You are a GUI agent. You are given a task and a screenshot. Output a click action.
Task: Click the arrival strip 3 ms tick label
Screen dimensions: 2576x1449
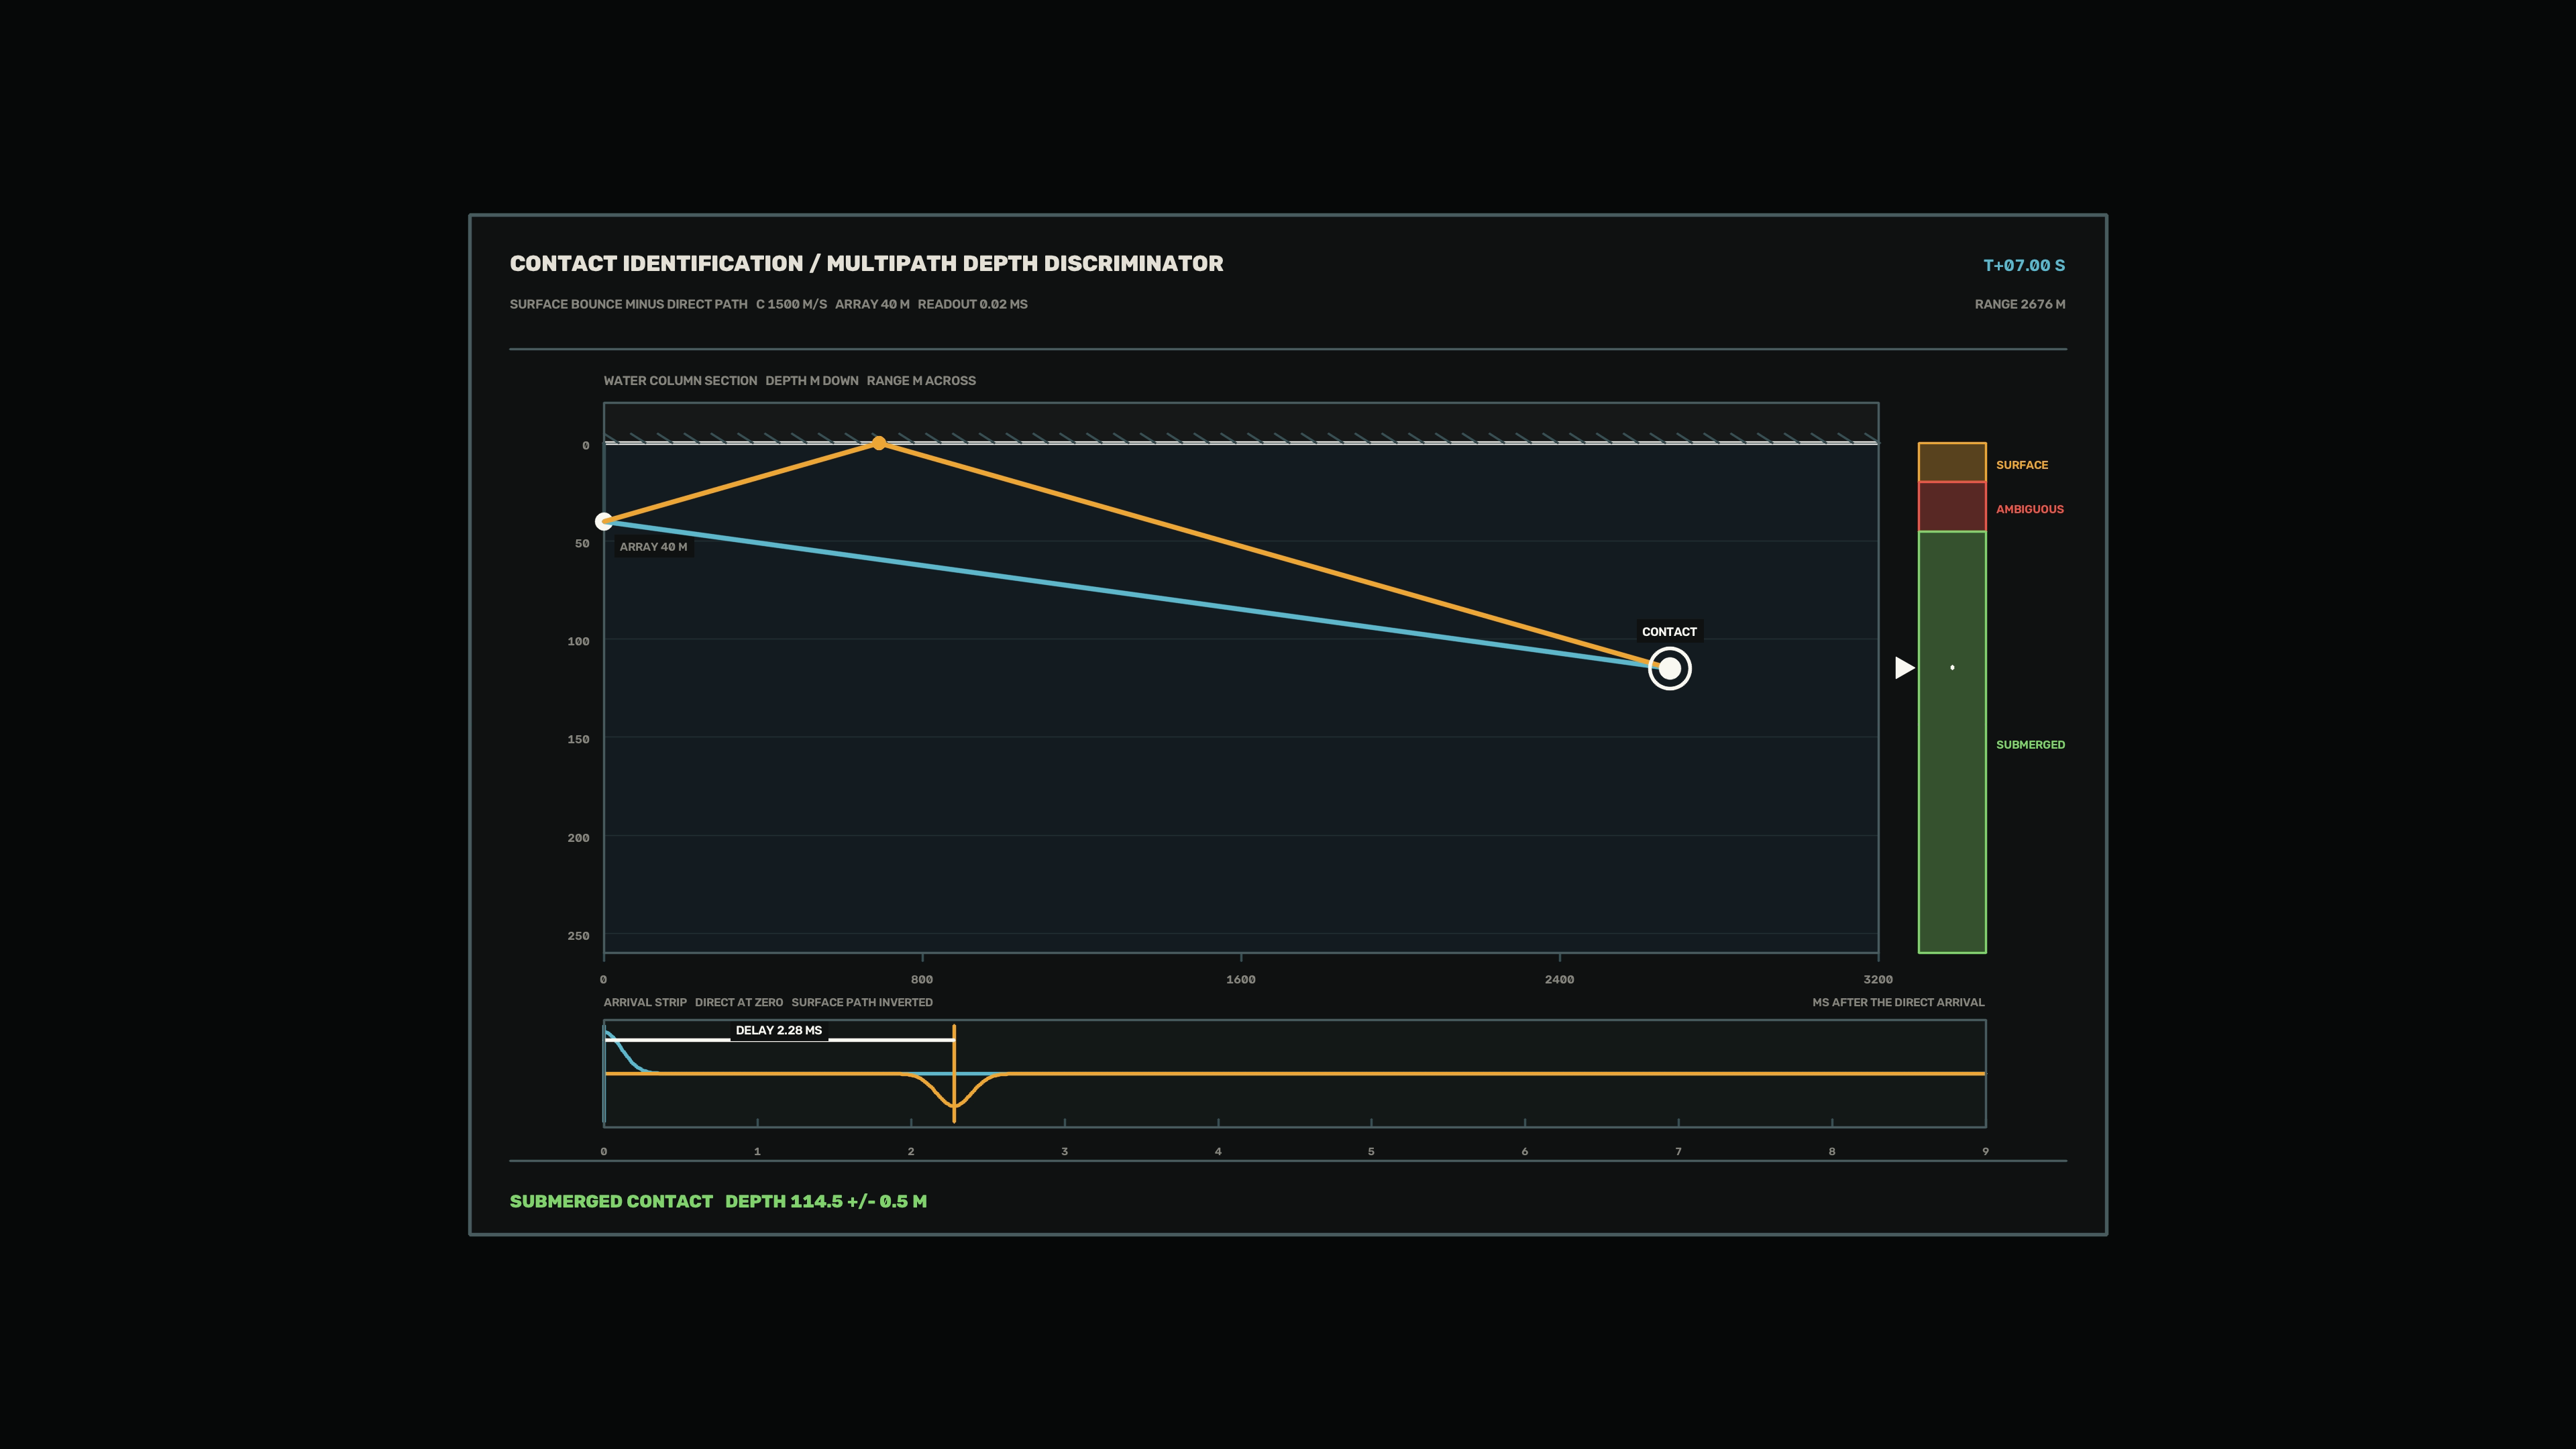[1064, 1152]
